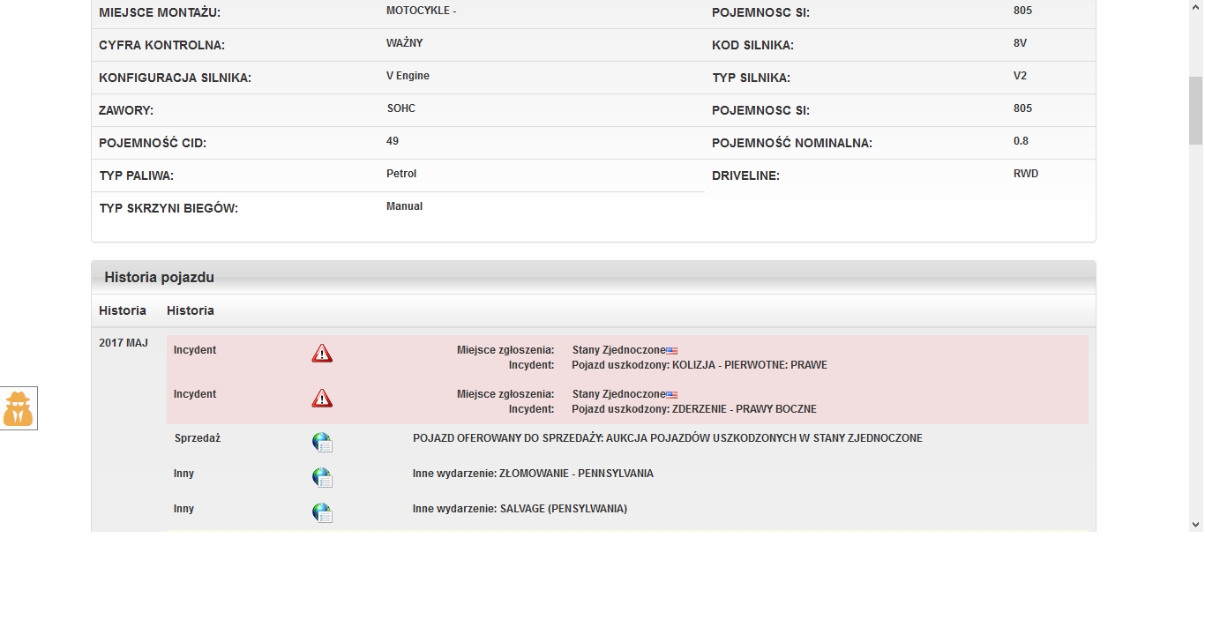
Task: Click the warning icon for the ZDERZENIE incident
Action: coord(322,398)
